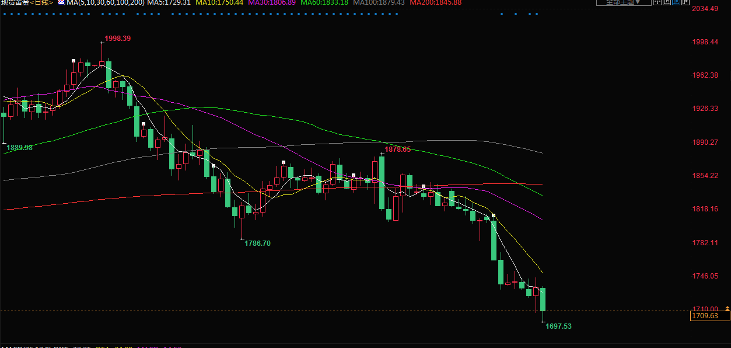
Task: Click the orange 1709.63 current price box
Action: pyautogui.click(x=709, y=316)
